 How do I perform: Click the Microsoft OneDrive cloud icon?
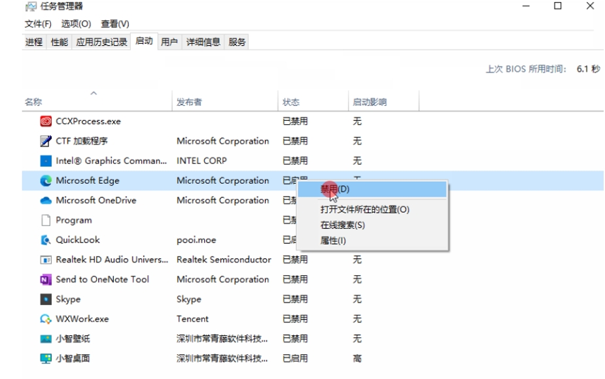tap(46, 201)
